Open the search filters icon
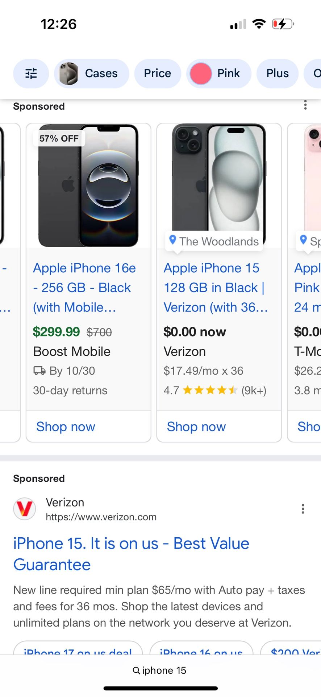 (x=31, y=73)
